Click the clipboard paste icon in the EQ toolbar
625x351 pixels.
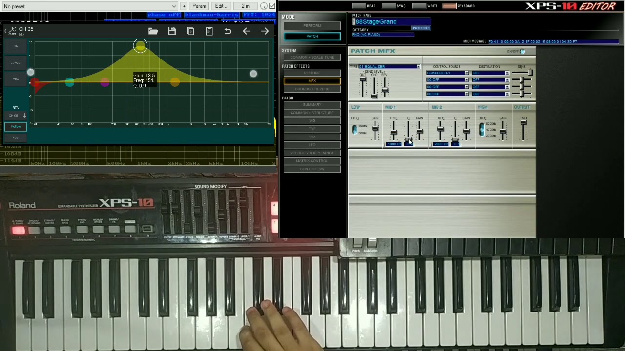[x=209, y=31]
